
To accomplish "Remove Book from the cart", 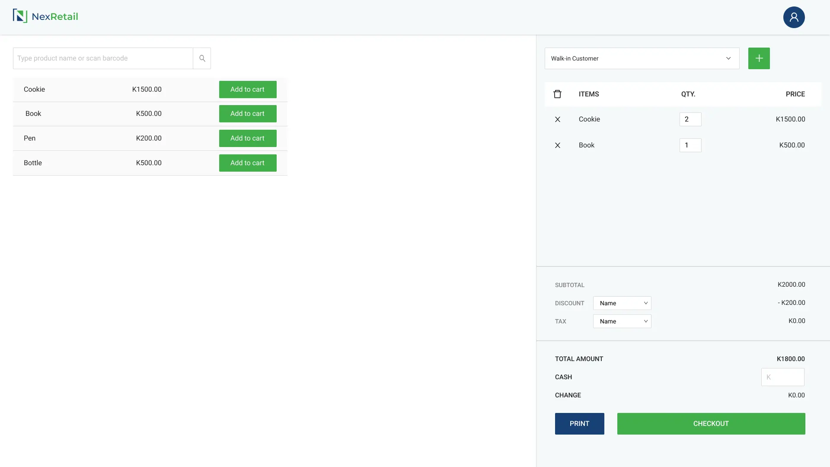I will pos(558,145).
